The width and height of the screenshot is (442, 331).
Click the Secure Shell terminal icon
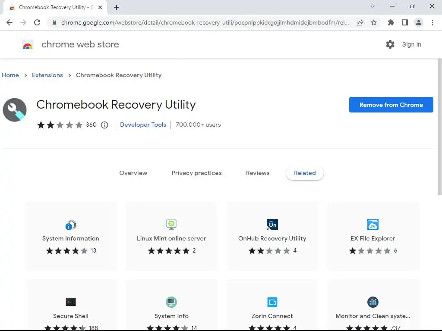pyautogui.click(x=71, y=302)
